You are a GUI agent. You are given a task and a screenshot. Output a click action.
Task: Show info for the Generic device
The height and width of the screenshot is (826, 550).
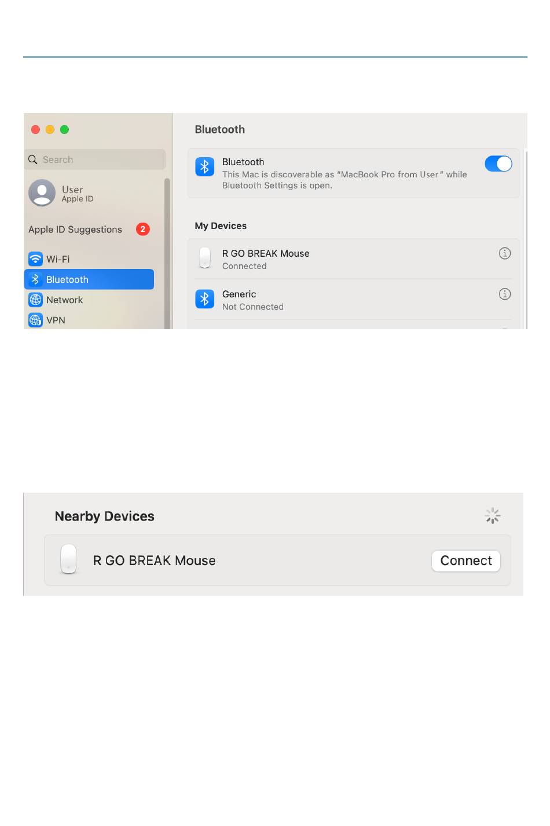pyautogui.click(x=505, y=294)
